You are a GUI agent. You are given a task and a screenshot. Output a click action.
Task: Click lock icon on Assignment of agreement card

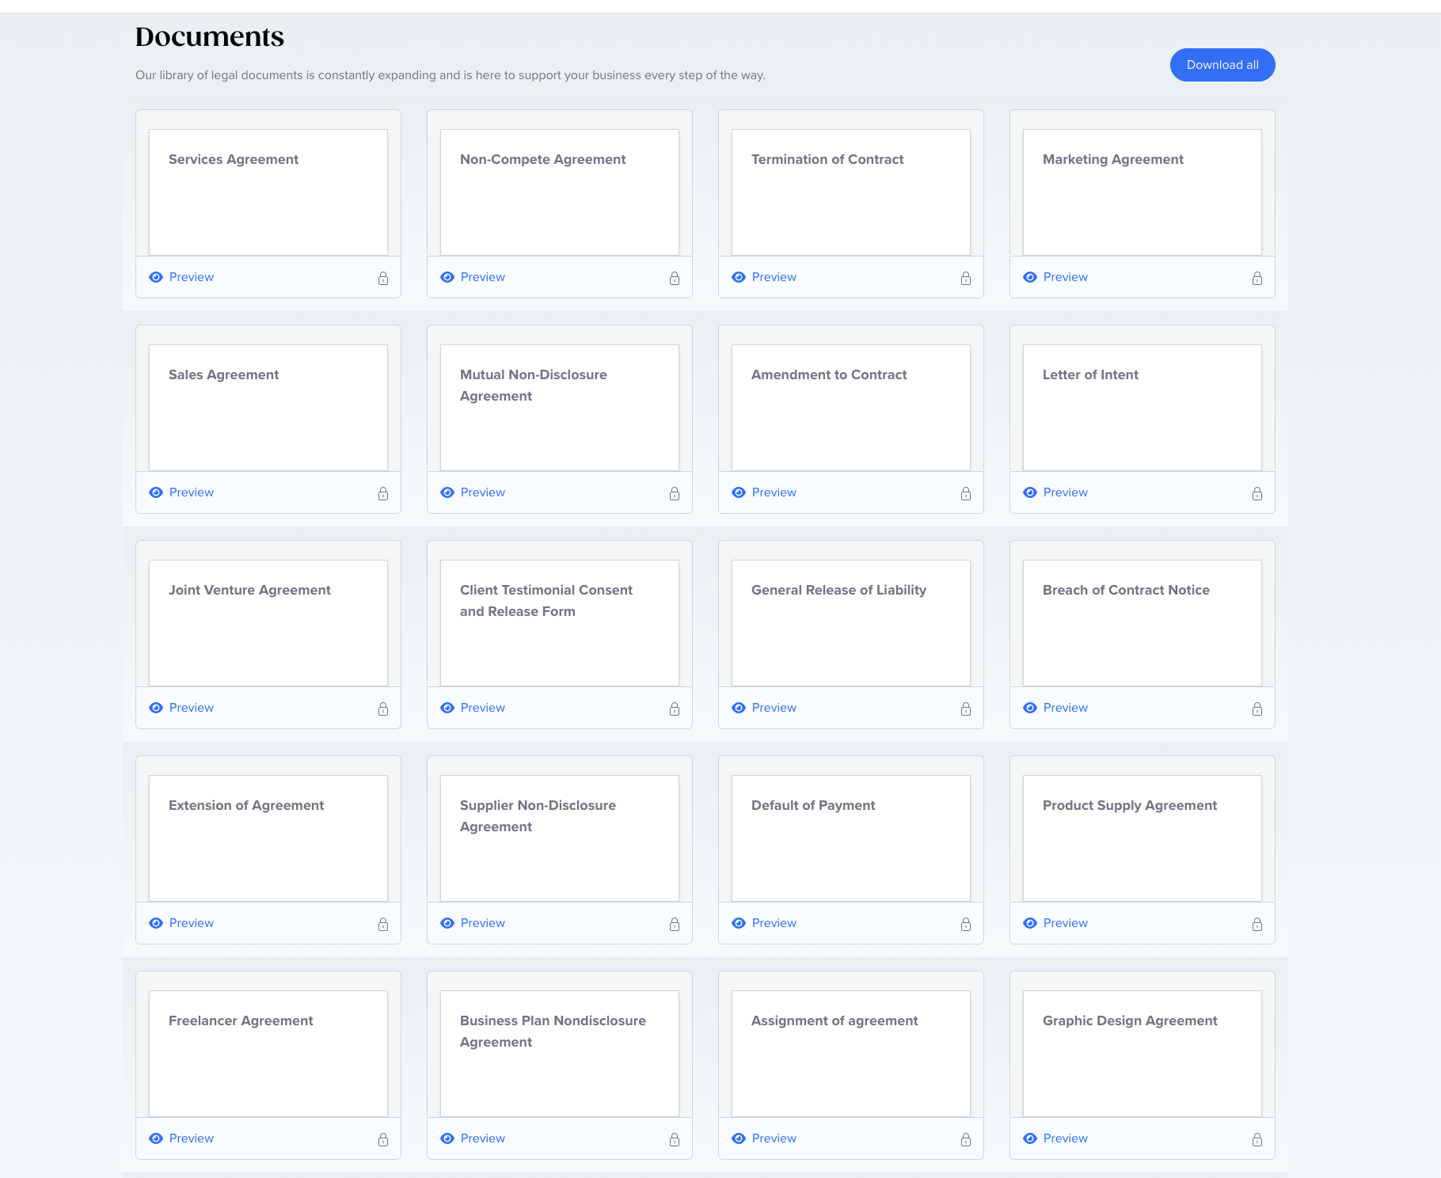(966, 1139)
